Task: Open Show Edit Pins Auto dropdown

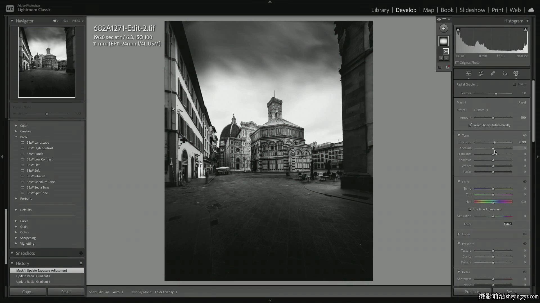Action: pyautogui.click(x=118, y=292)
